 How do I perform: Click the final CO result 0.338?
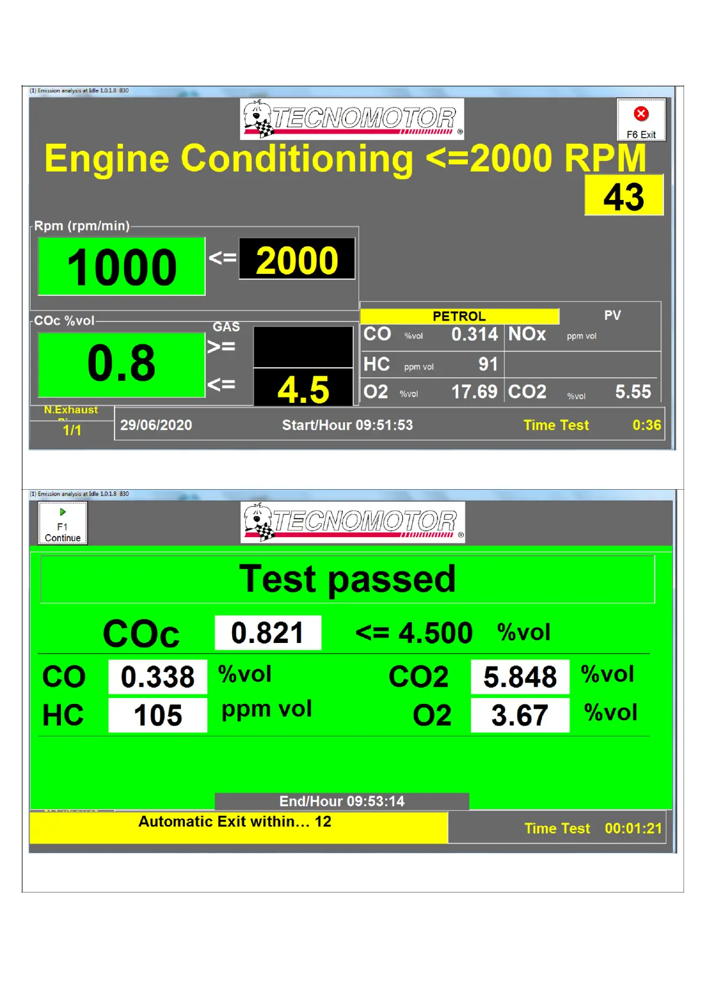158,677
